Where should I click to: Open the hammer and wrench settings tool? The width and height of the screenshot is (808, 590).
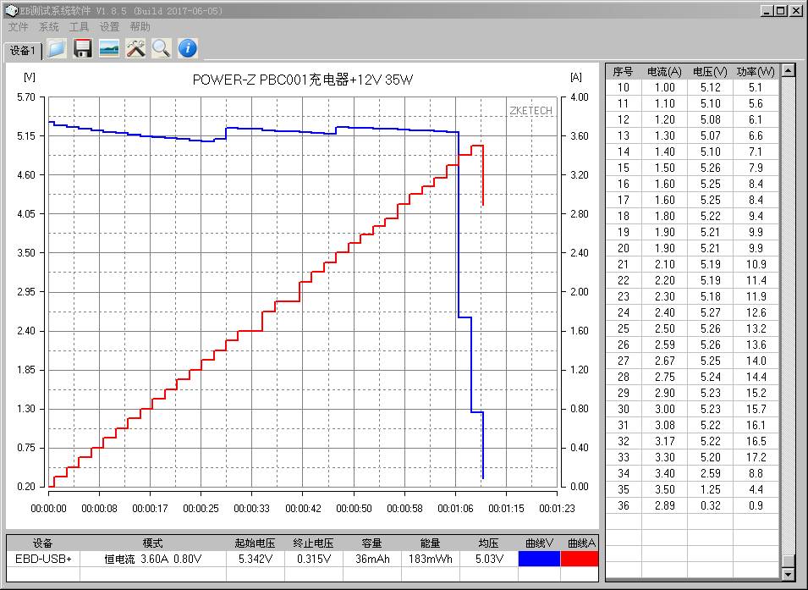[135, 48]
